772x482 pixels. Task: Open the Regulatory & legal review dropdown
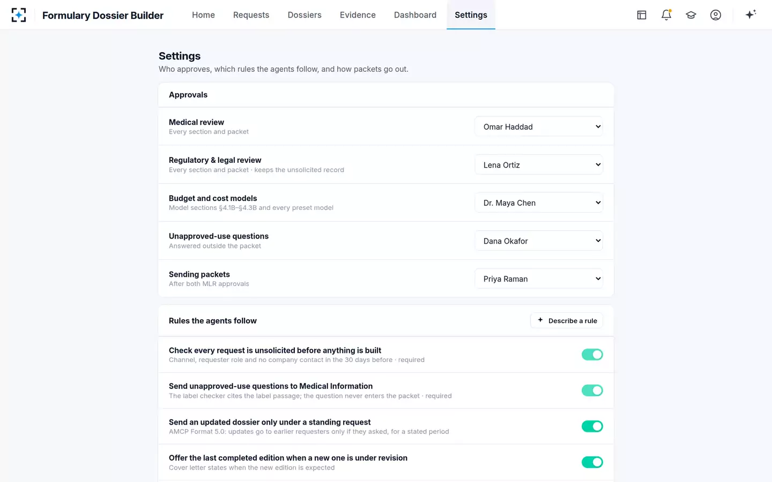[539, 165]
